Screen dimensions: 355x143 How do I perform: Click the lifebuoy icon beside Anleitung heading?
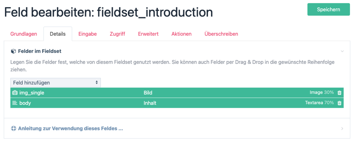(x=13, y=129)
